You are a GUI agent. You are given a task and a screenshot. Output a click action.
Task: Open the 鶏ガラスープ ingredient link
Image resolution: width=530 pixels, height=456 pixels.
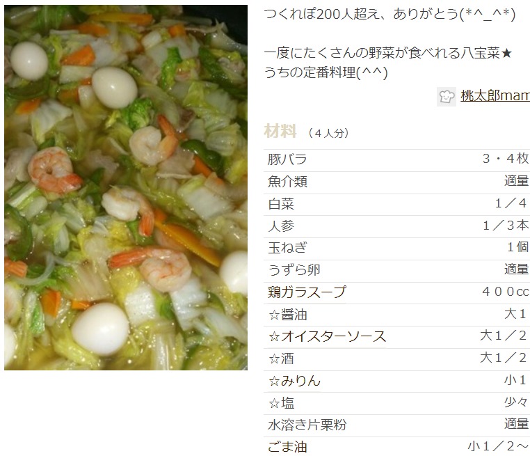point(307,292)
